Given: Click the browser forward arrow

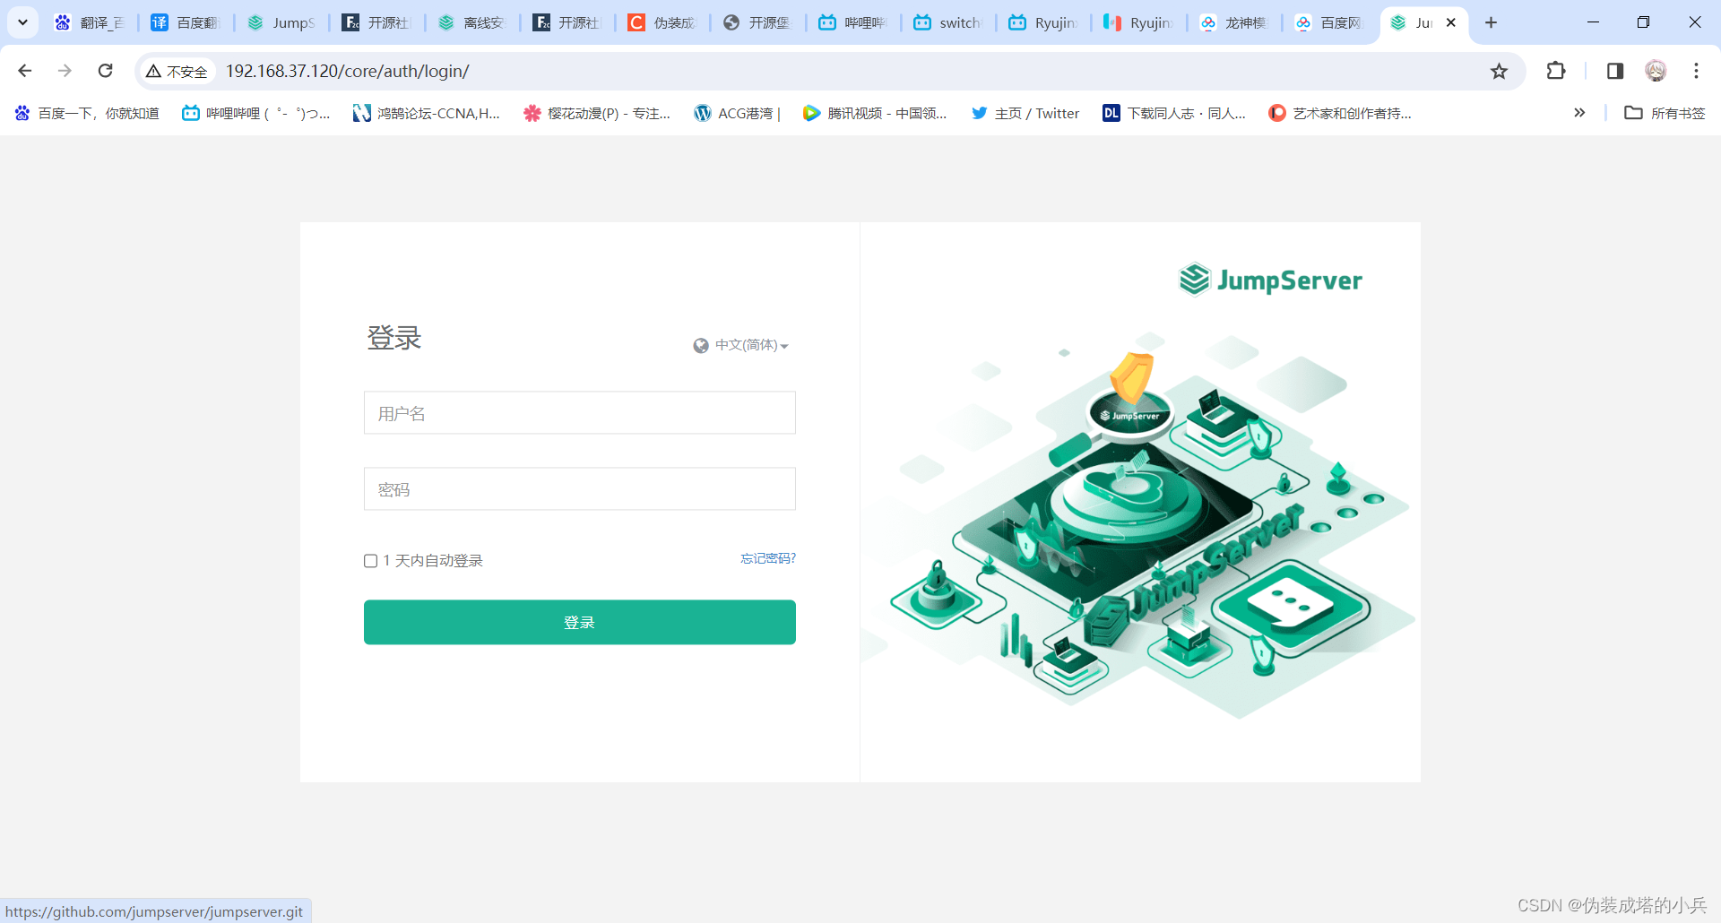Looking at the screenshot, I should 65,71.
